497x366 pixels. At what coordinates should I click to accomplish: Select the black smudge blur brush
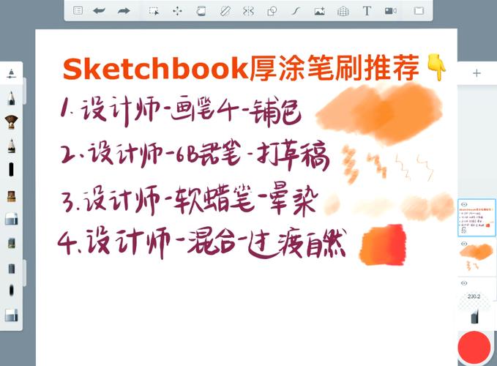point(12,291)
